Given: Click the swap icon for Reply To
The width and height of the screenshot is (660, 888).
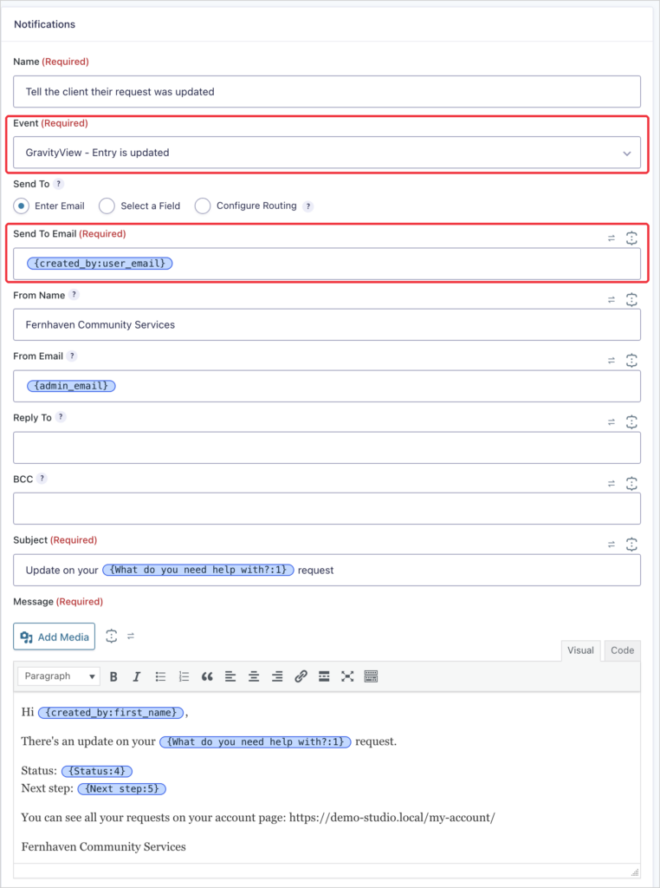Looking at the screenshot, I should [611, 422].
